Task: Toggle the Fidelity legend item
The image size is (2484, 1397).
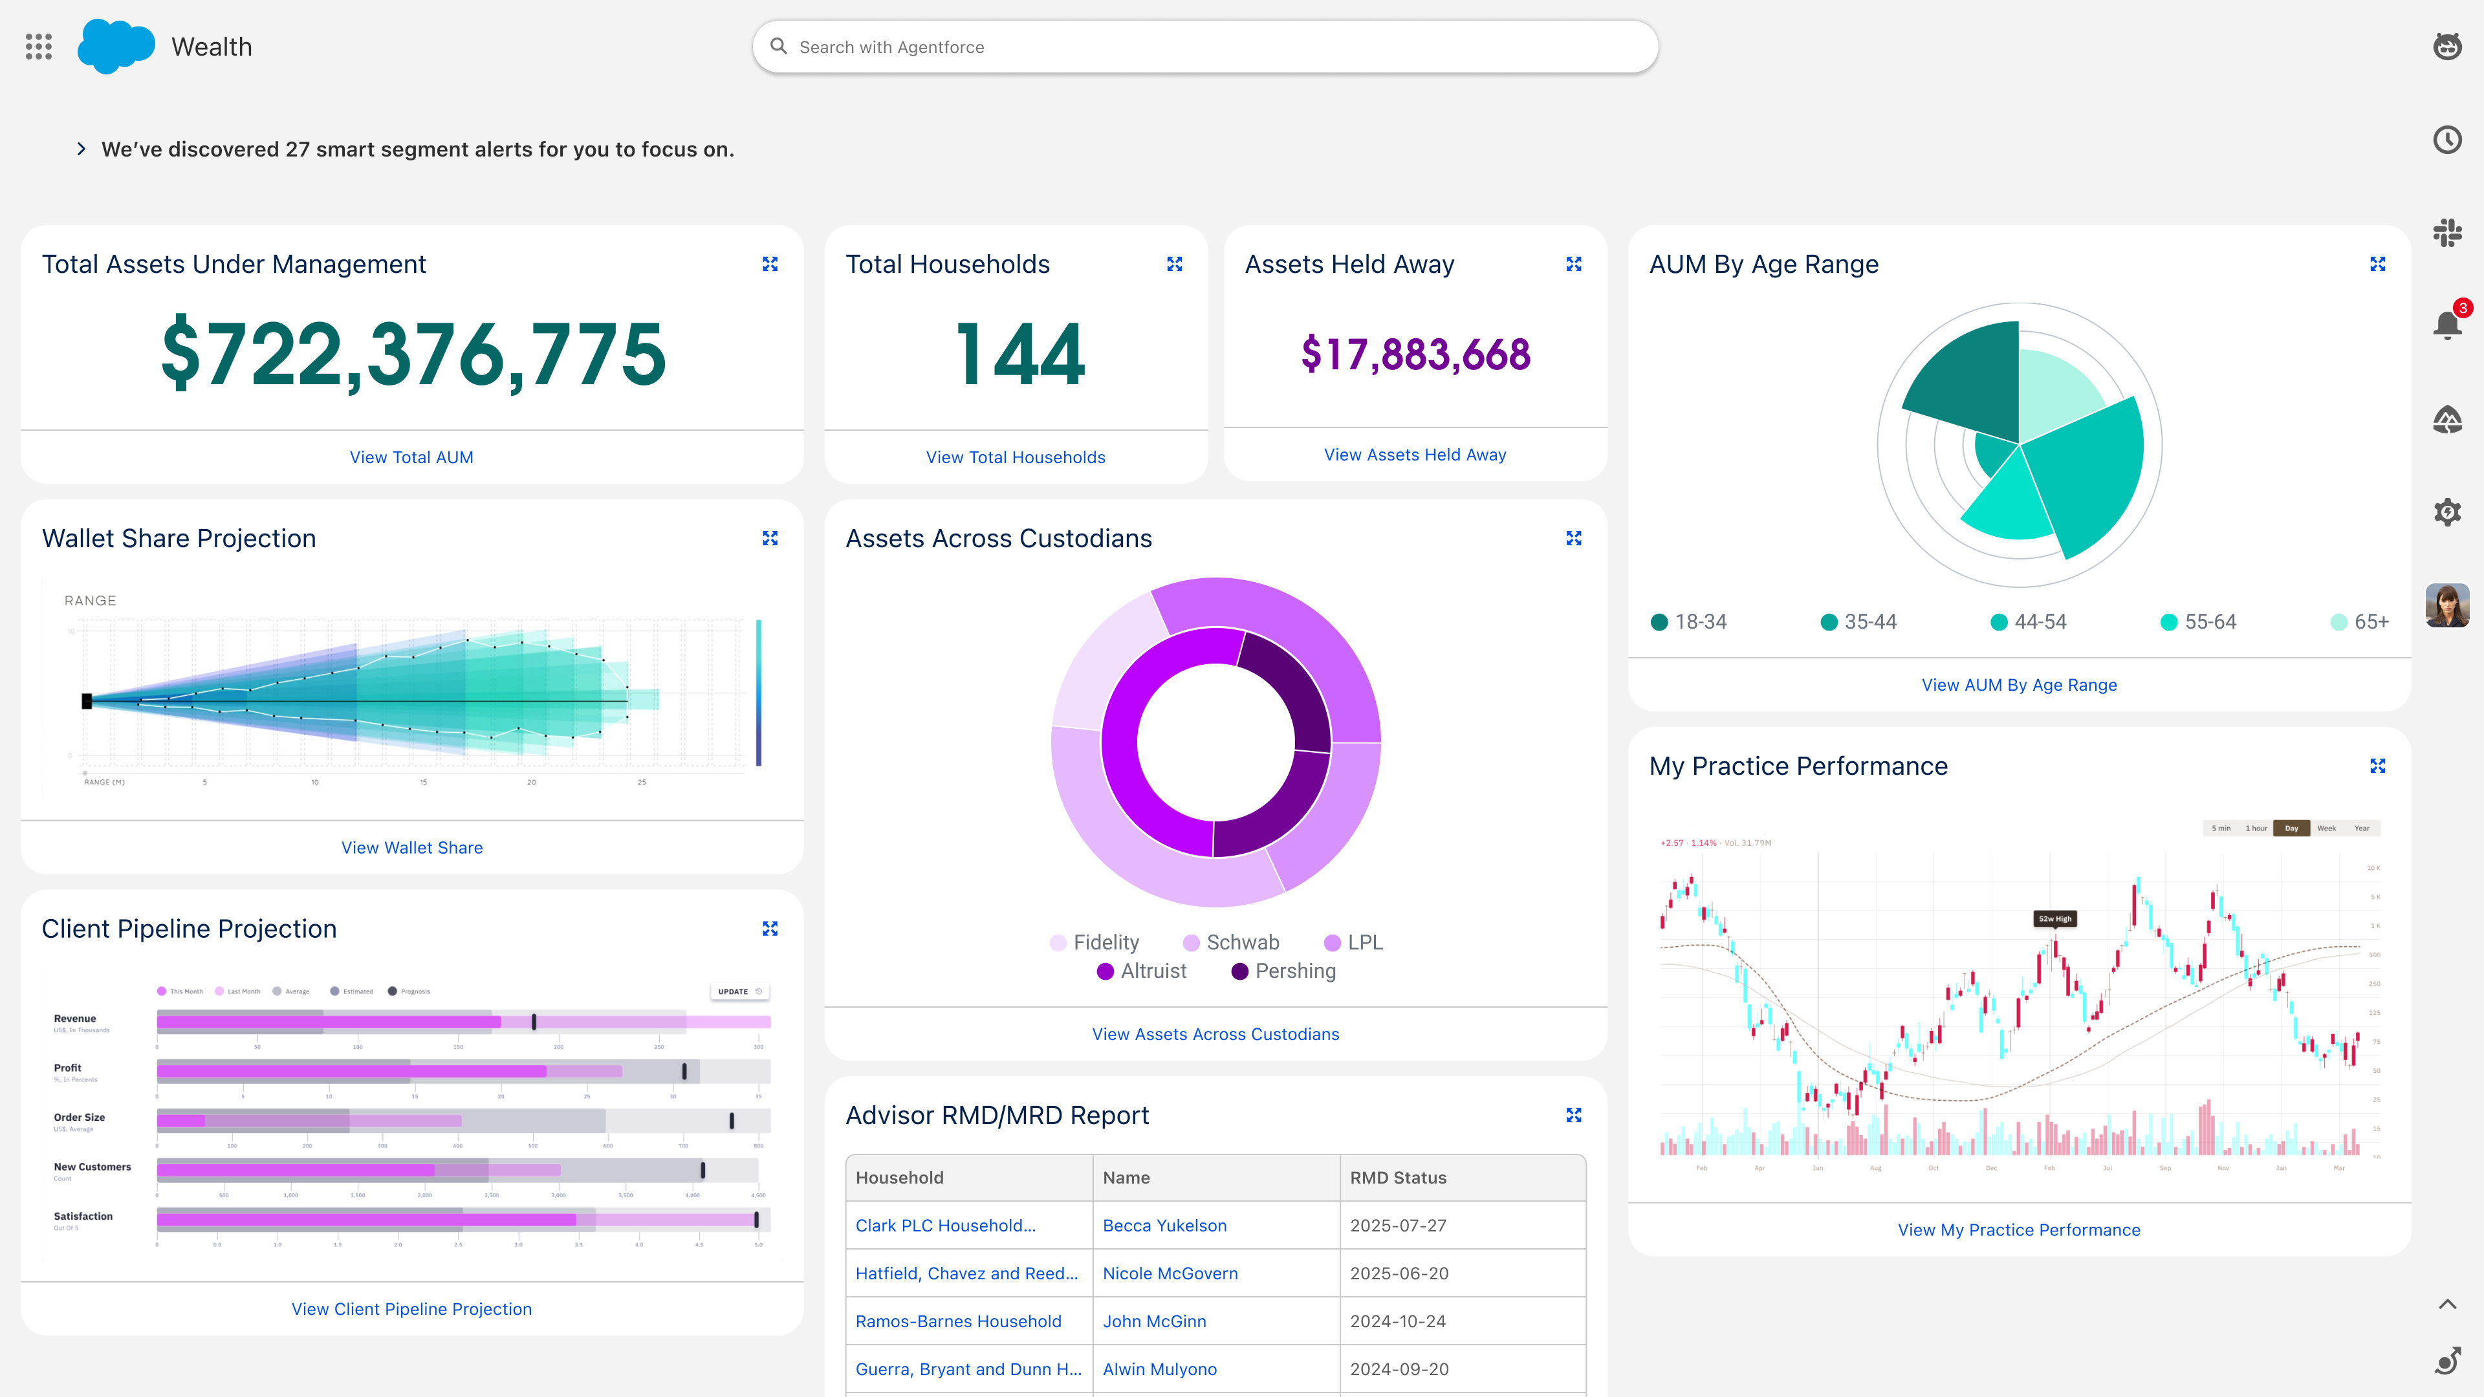Action: (1095, 942)
